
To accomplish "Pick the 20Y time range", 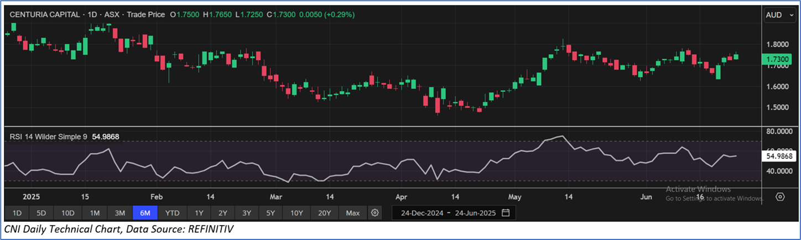I will tap(324, 213).
